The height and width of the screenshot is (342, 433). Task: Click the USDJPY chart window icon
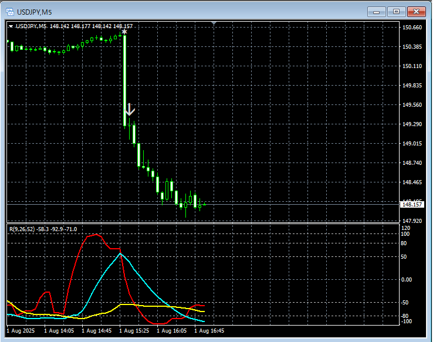10,12
